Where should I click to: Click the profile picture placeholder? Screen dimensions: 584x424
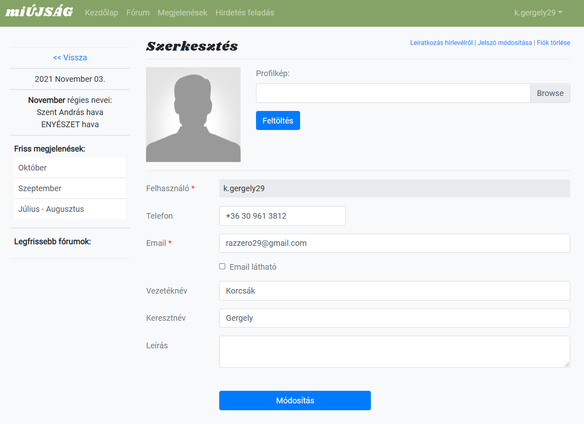(193, 115)
